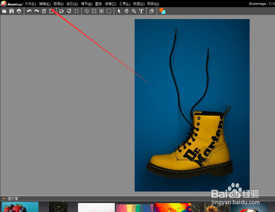Screen dimensions: 275x212
Task: Select the sunflower thumbnail
Action: click(x=211, y=207)
